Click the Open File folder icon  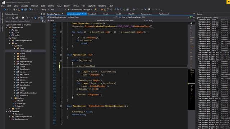pos(19,10)
